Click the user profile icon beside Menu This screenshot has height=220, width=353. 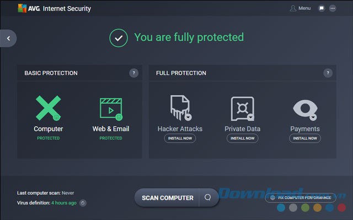tap(293, 8)
